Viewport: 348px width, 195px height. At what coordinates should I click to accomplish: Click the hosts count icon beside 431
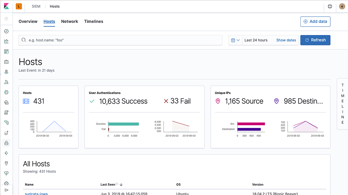[x=26, y=101]
